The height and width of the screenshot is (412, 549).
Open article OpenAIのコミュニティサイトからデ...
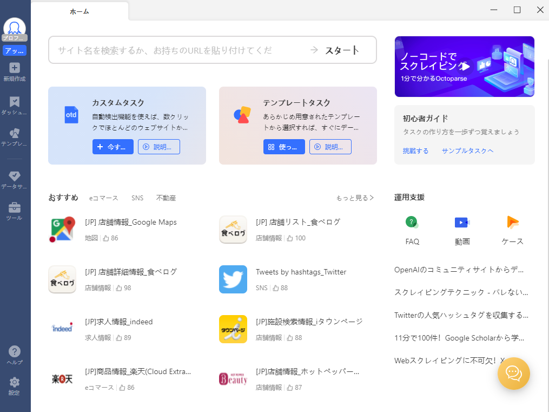(459, 270)
